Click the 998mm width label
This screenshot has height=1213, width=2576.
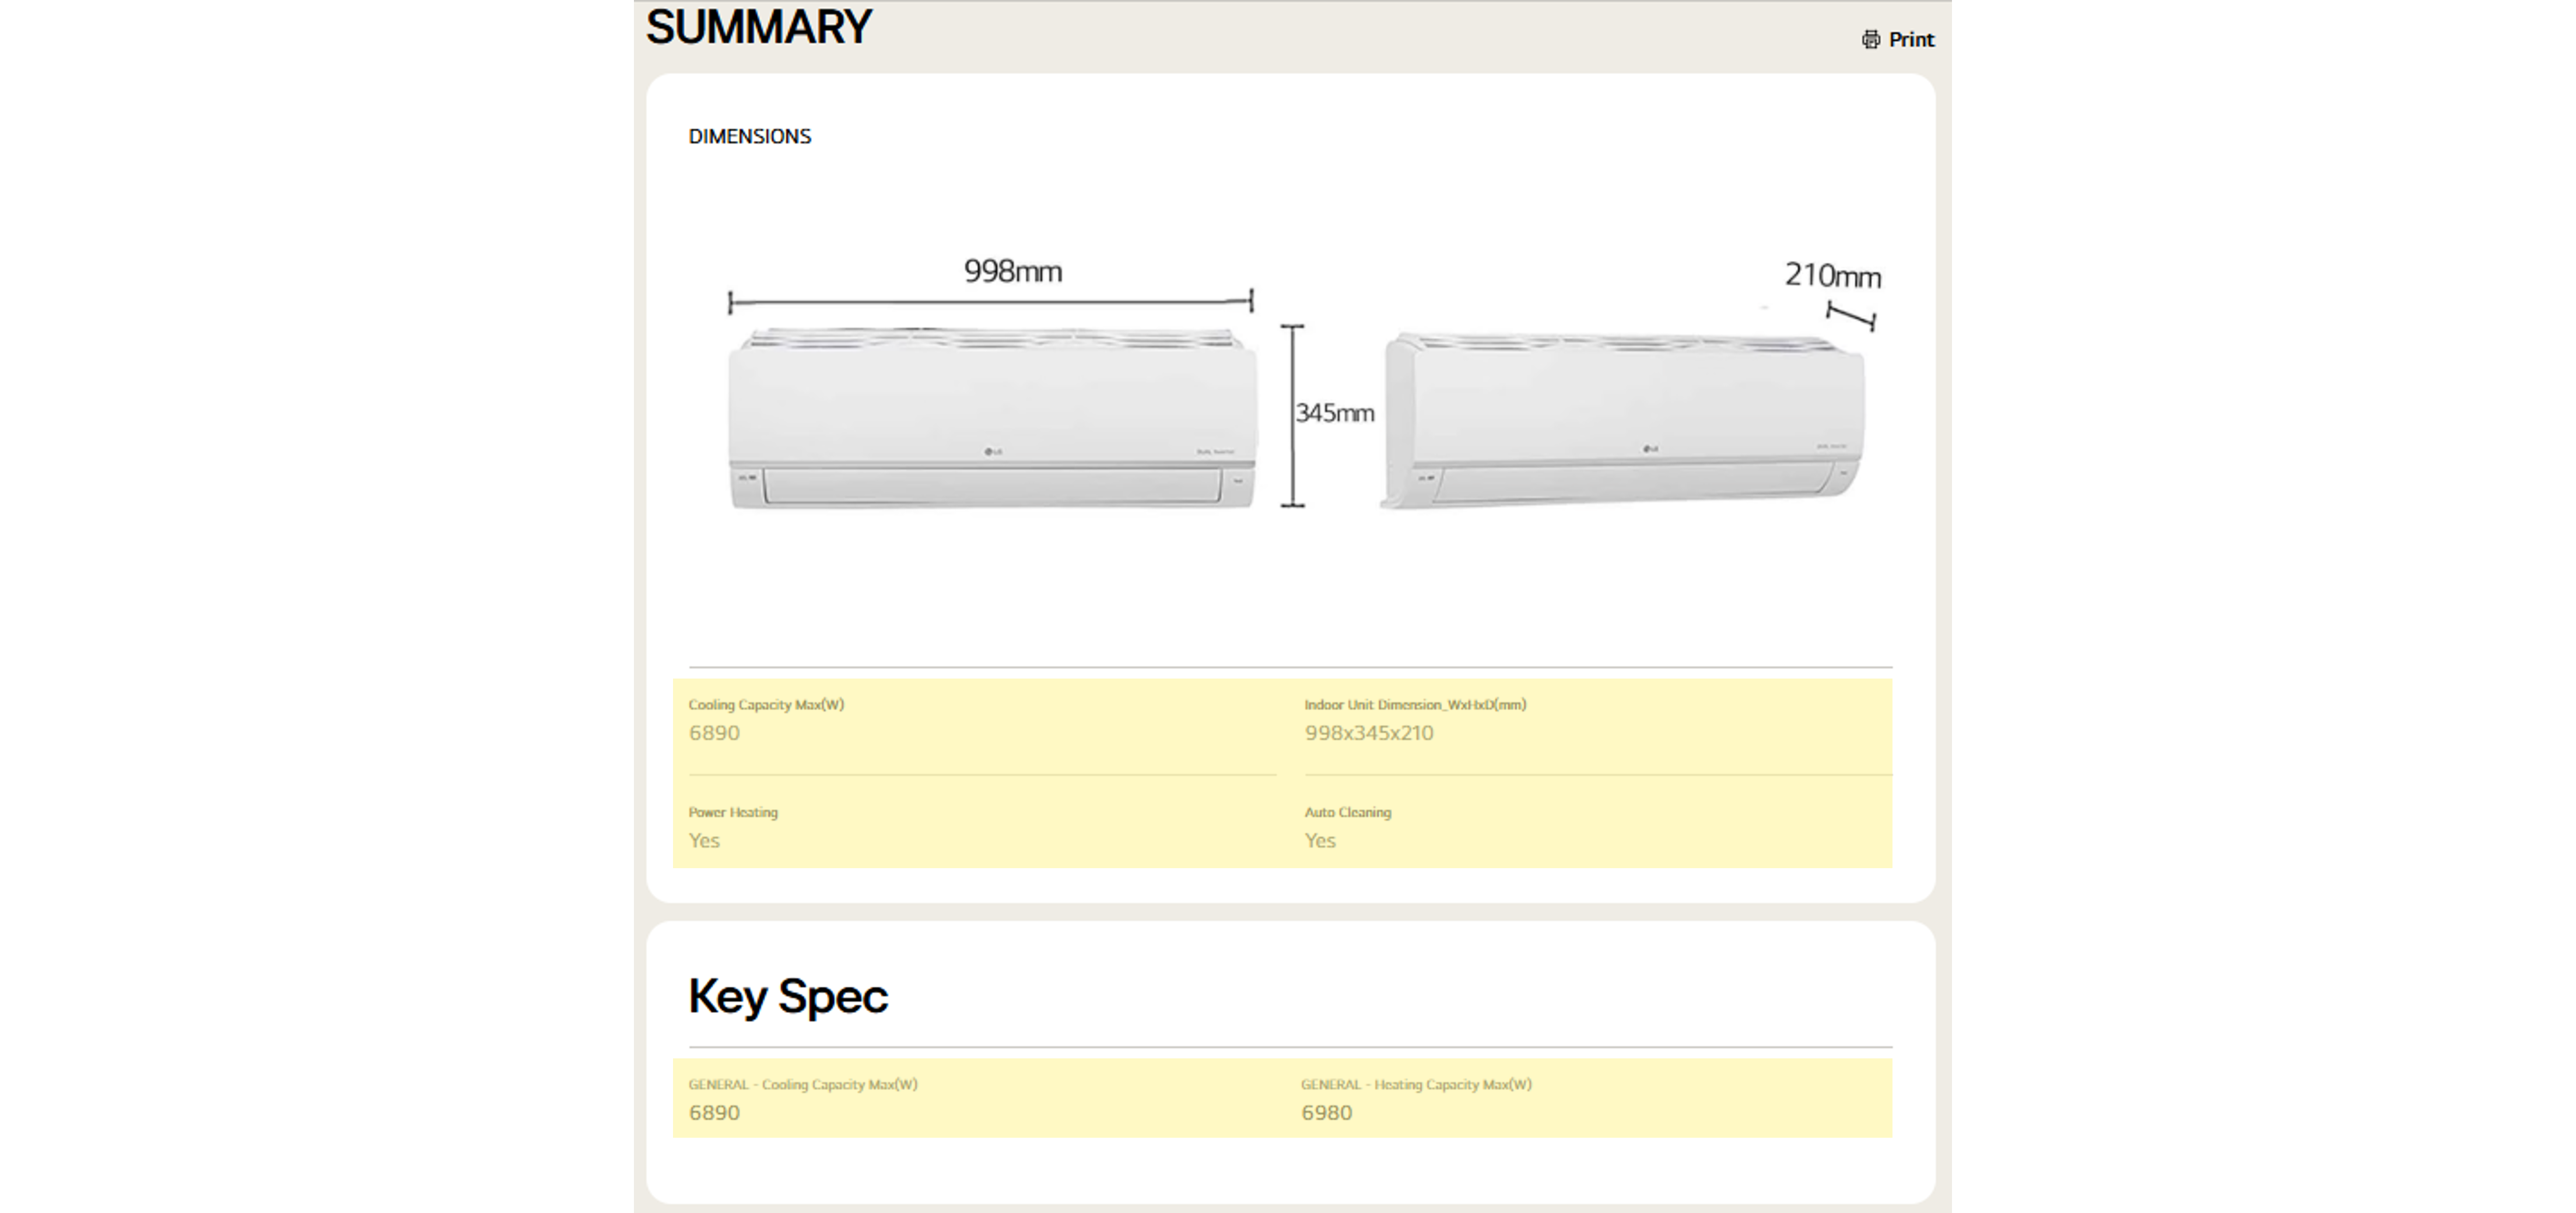1012,271
